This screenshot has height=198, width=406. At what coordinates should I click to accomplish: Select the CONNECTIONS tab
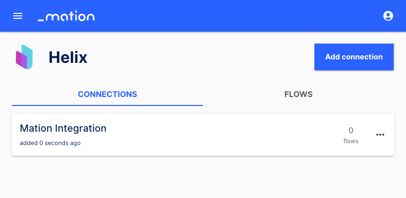coord(107,94)
